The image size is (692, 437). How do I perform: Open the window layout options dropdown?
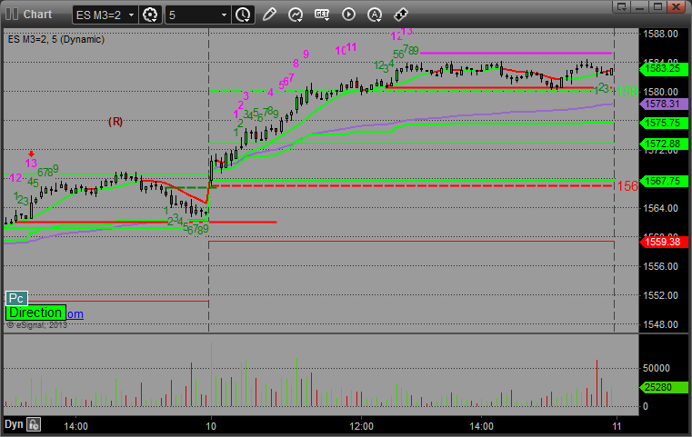pyautogui.click(x=622, y=6)
